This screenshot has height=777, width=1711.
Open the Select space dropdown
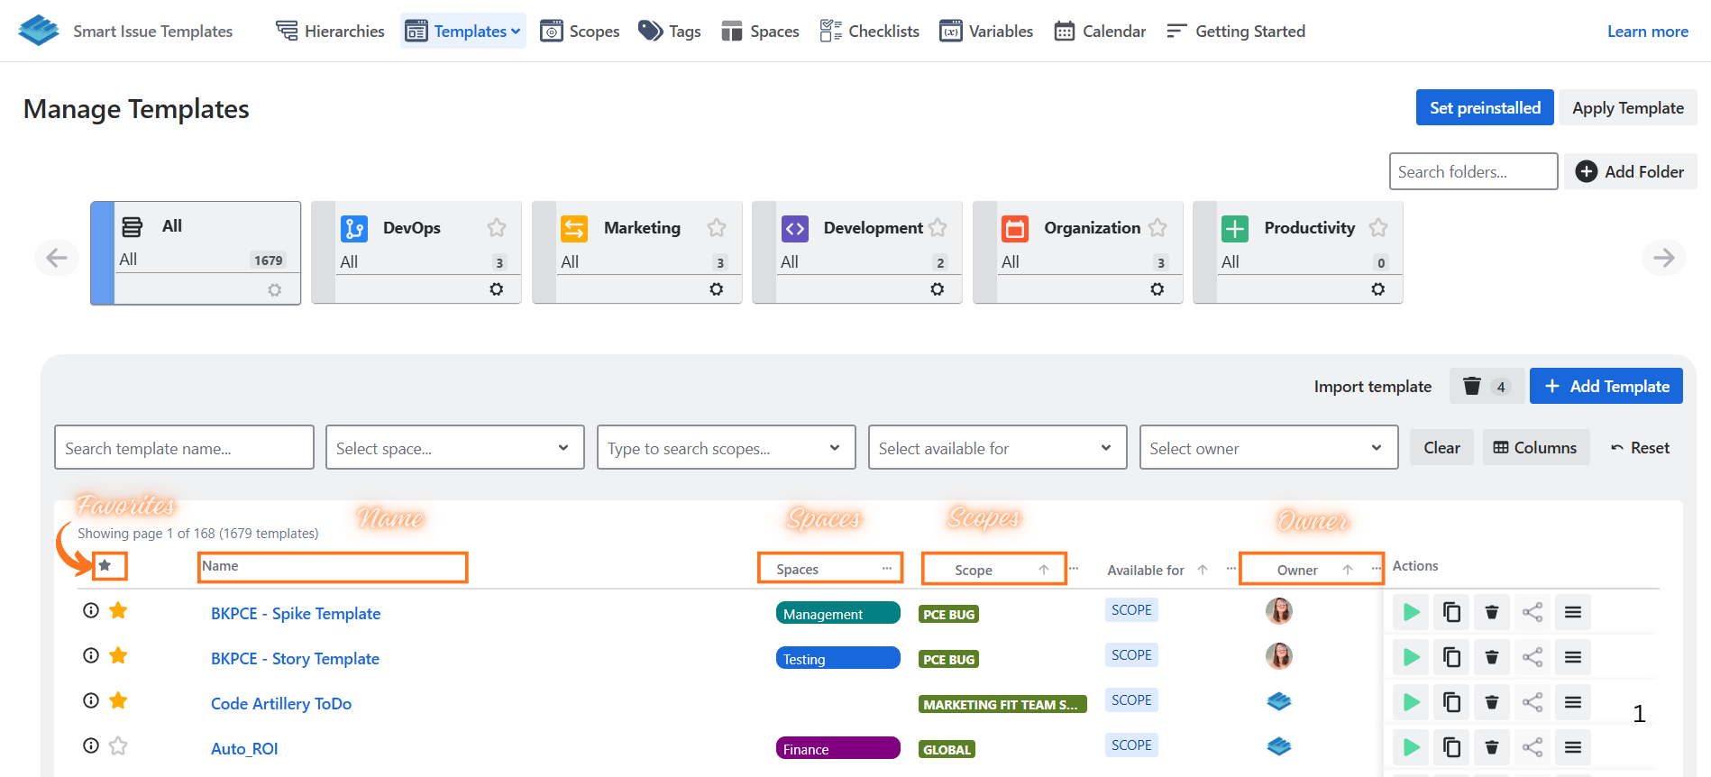455,448
